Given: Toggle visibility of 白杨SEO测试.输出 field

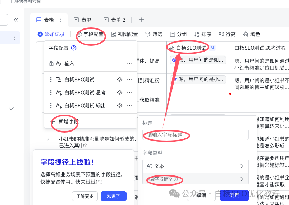Looking at the screenshot, I should (x=120, y=106).
